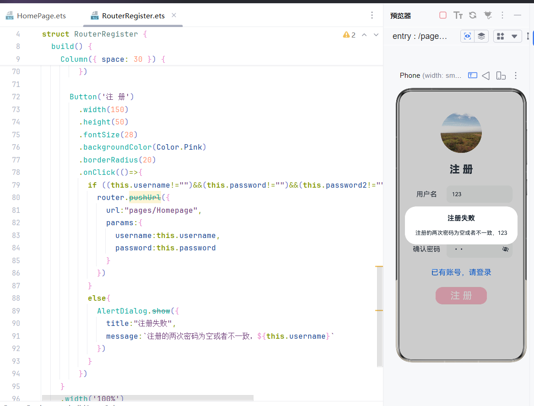The height and width of the screenshot is (406, 534).
Task: Click the dialog message about mismatched passwords
Action: [x=461, y=233]
